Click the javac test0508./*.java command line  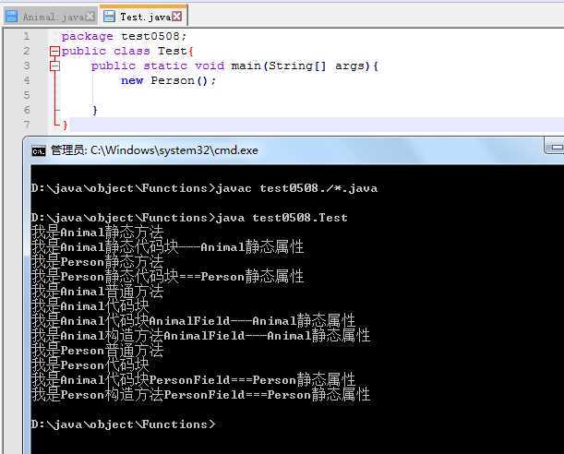pyautogui.click(x=204, y=188)
